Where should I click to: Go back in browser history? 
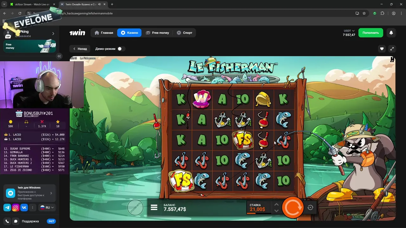[4, 13]
